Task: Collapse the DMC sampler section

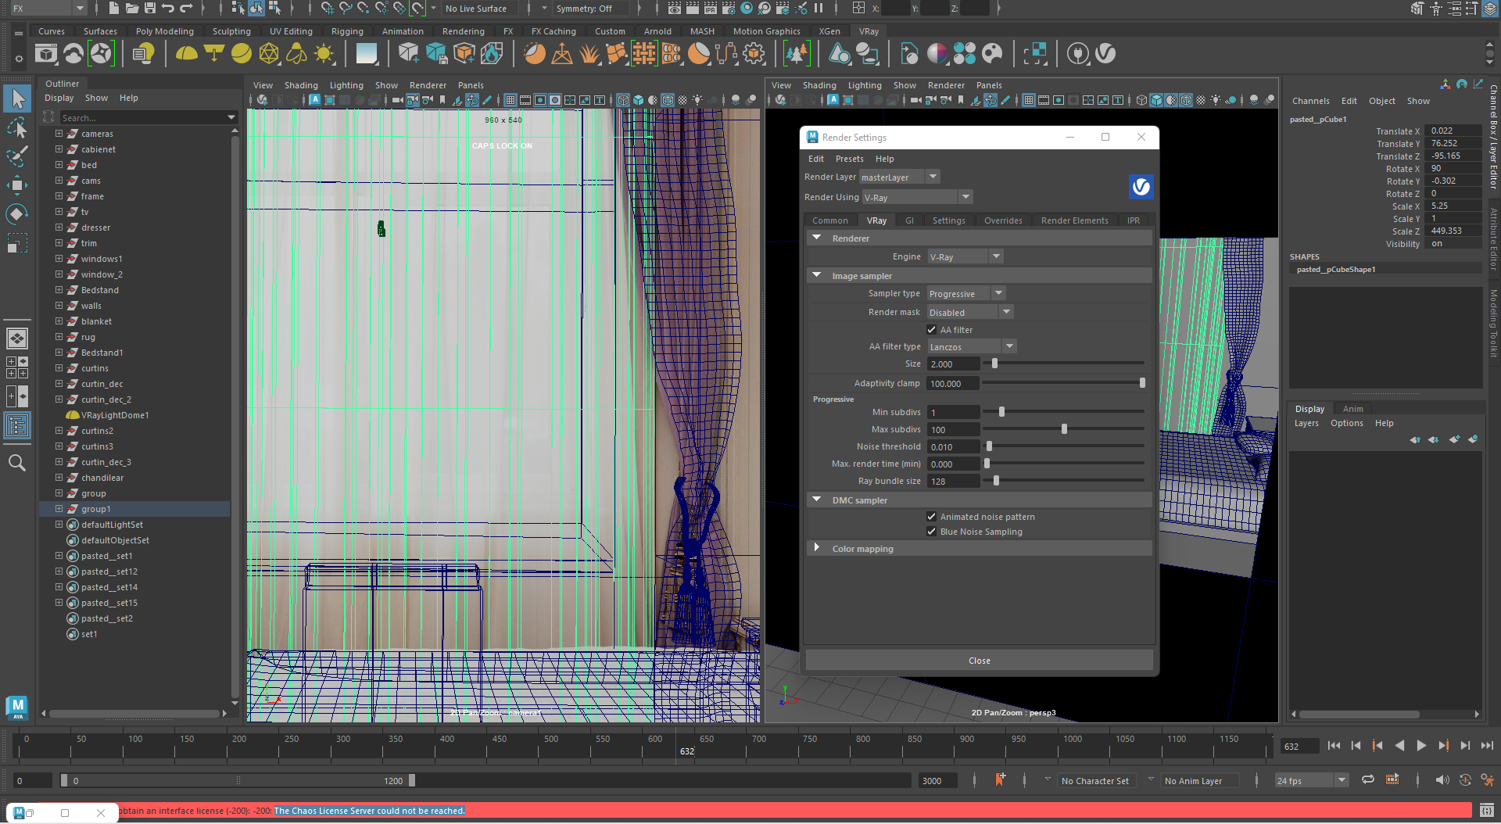Action: click(817, 500)
